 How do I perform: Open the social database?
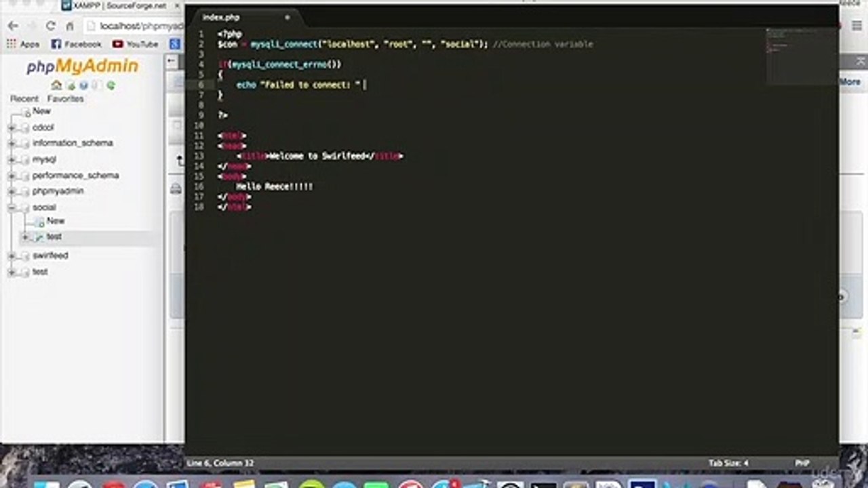click(x=44, y=207)
